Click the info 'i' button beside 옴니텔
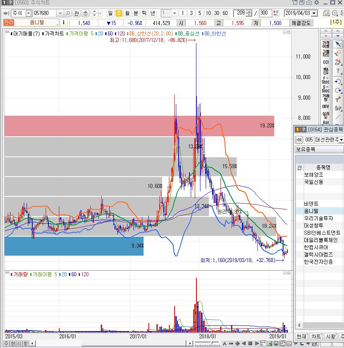 point(64,23)
